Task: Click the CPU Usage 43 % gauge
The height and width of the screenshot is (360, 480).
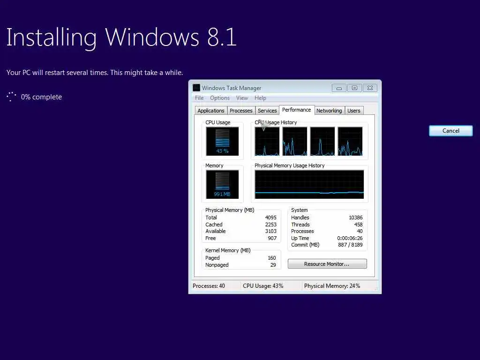Action: 222,142
